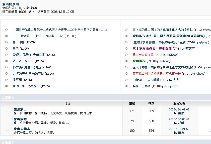Click the bullet icon beside 象山印象
Image resolution: width=211 pixels, height=144 pixels.
click(6, 42)
